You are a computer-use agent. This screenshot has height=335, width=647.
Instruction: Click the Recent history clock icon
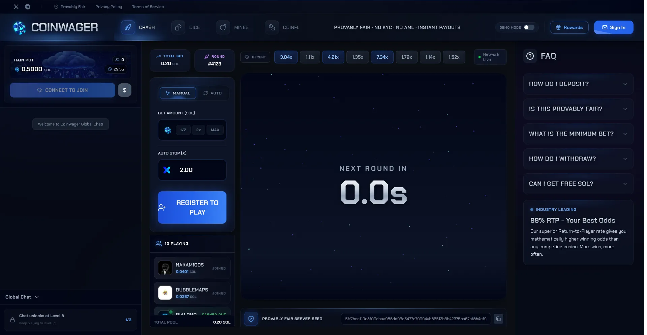[247, 57]
